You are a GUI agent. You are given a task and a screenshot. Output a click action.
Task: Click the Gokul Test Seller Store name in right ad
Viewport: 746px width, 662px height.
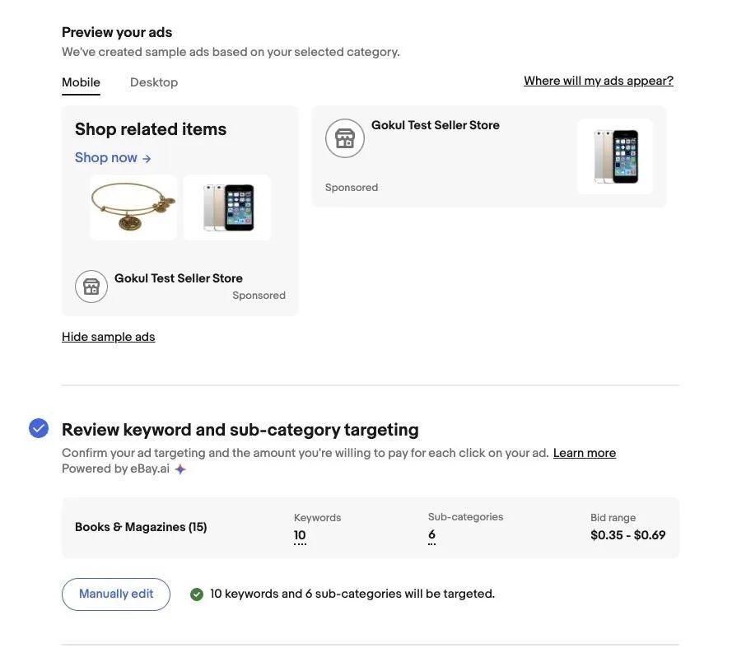(x=436, y=125)
